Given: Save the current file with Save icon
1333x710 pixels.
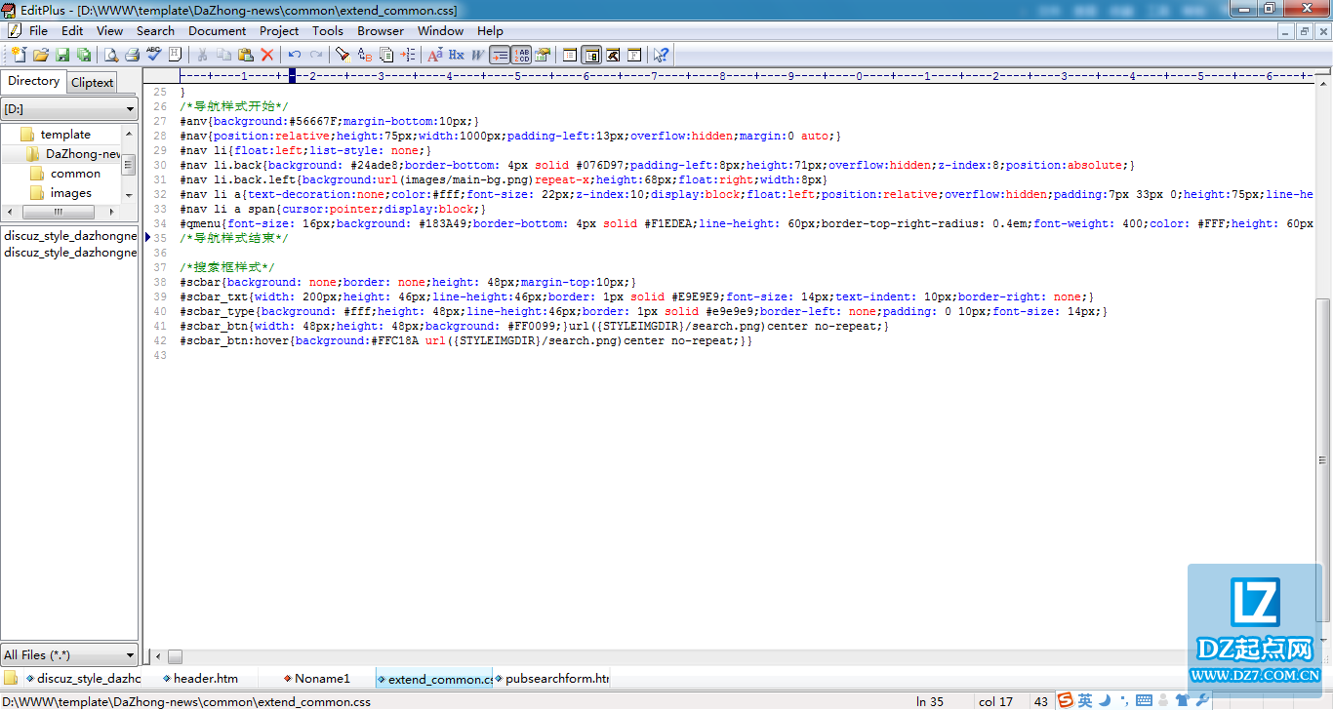Looking at the screenshot, I should pyautogui.click(x=62, y=55).
